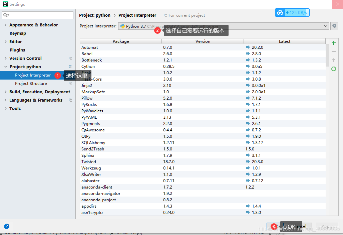The image size is (343, 235).
Task: Select the asn1crypto package row
Action: pos(203,212)
